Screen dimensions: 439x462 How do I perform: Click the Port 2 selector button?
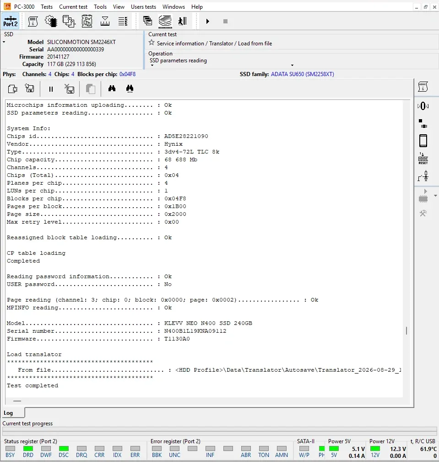point(10,21)
